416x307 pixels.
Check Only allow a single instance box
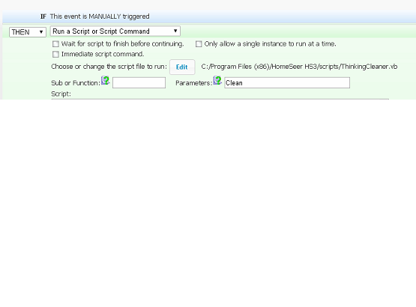click(x=199, y=44)
